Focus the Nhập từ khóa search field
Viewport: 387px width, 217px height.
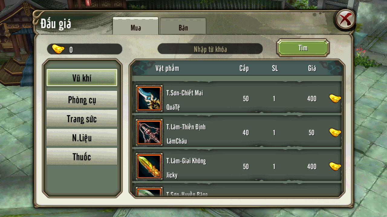tap(210, 49)
